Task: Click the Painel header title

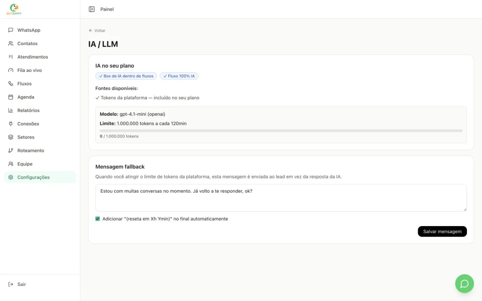Action: (x=107, y=9)
